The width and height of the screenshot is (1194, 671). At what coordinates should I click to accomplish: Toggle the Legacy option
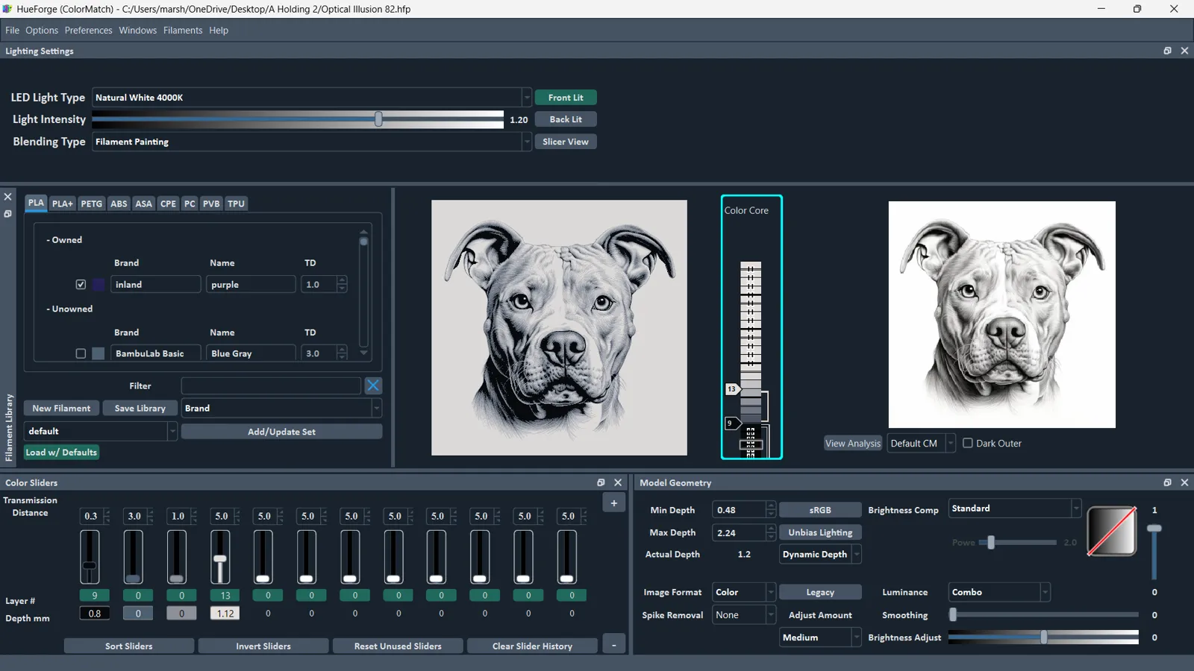820,592
